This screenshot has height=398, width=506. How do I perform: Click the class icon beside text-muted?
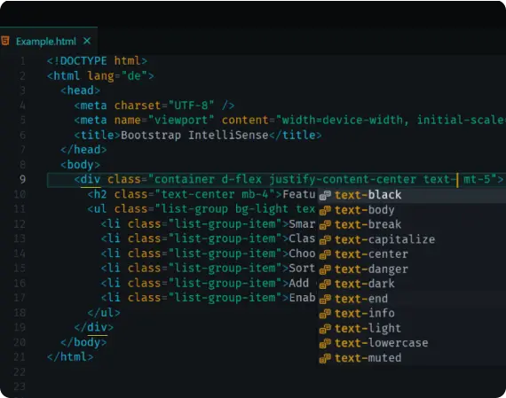(x=325, y=358)
